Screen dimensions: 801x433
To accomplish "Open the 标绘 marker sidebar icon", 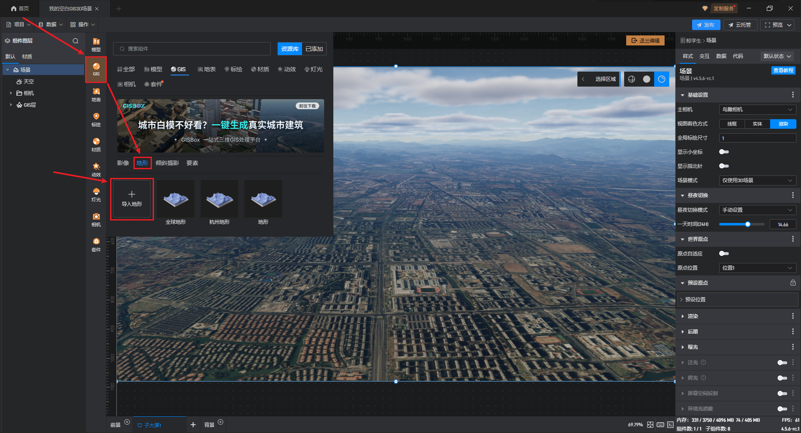I will (x=96, y=119).
